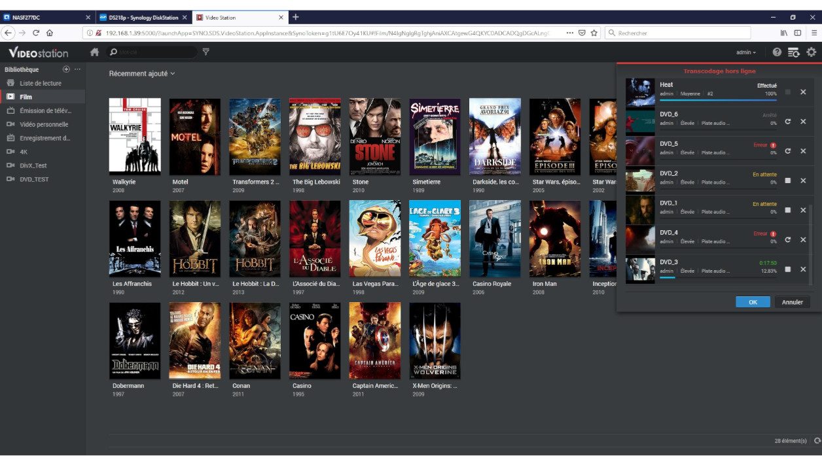Open the Walkyrie movie poster

pyautogui.click(x=135, y=137)
